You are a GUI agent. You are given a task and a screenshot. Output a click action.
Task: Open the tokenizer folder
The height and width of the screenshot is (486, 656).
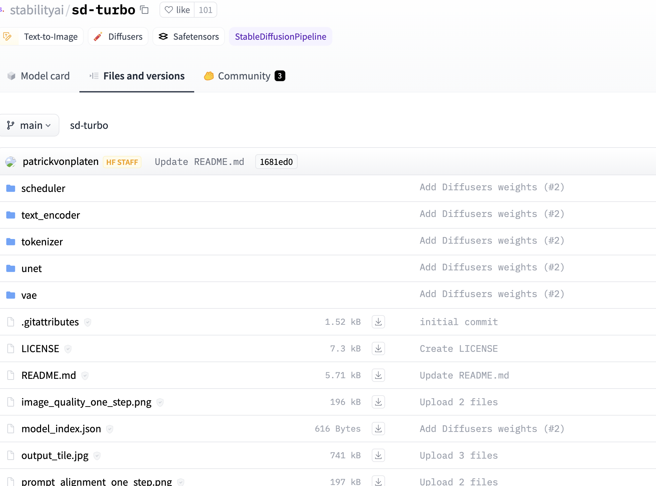(x=42, y=242)
